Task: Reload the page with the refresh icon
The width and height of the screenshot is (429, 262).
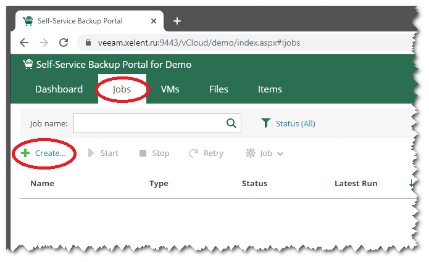Action: click(64, 43)
